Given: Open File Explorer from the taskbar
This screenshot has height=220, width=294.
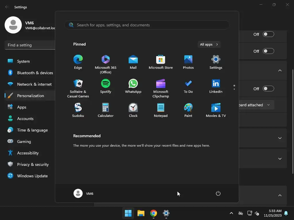Looking at the screenshot, I should [141, 213].
